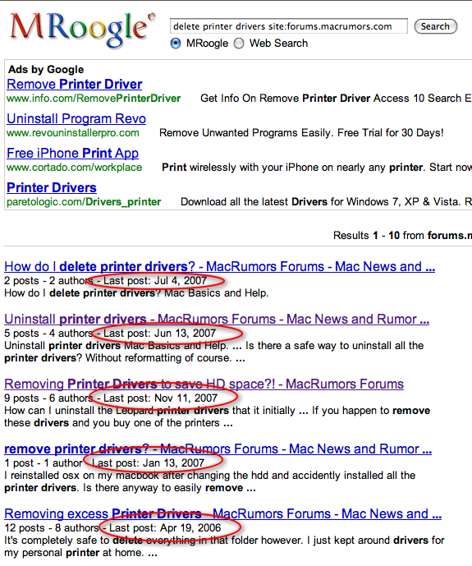Open the Printer Drivers ad link

coord(52,187)
